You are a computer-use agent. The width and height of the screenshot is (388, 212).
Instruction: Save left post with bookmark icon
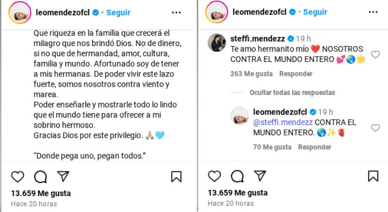pos(177,177)
